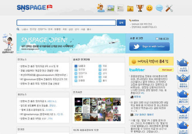Click the My트위터 bird button
This screenshot has width=192, height=134.
(183, 97)
